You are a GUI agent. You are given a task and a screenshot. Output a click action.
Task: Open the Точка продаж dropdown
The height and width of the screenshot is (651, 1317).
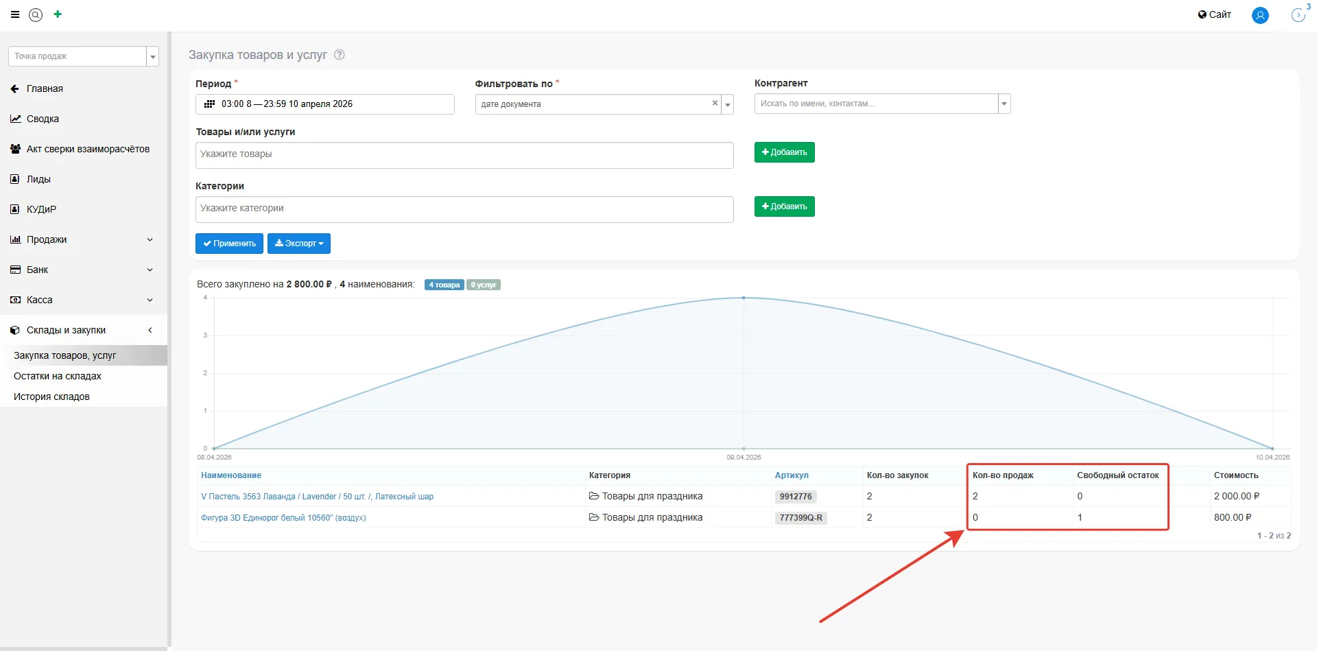[x=152, y=56]
